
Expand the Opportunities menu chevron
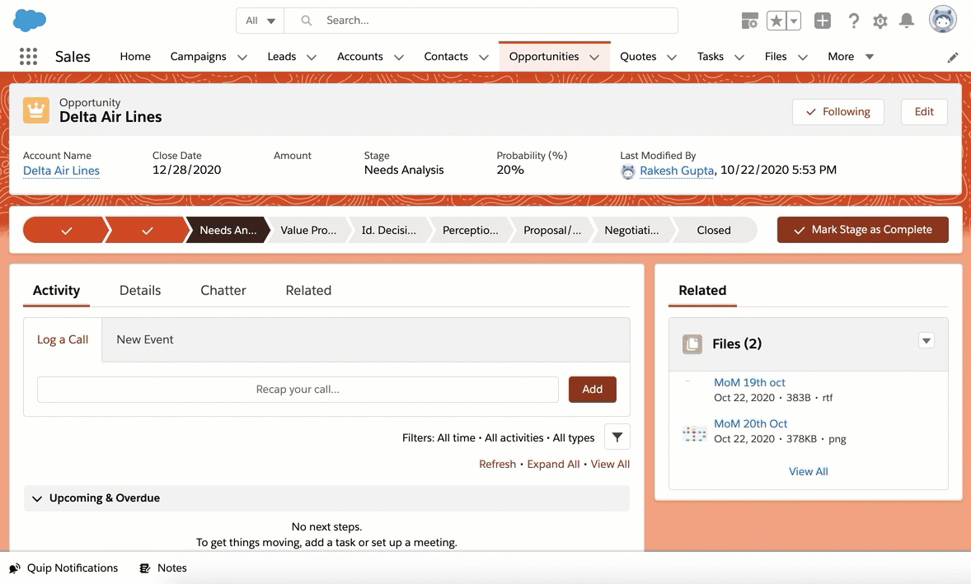[594, 58]
